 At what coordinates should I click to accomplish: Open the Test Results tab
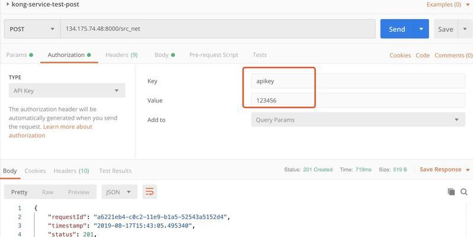pos(115,171)
